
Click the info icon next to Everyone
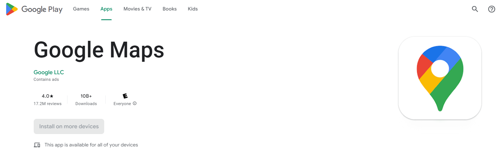point(135,103)
